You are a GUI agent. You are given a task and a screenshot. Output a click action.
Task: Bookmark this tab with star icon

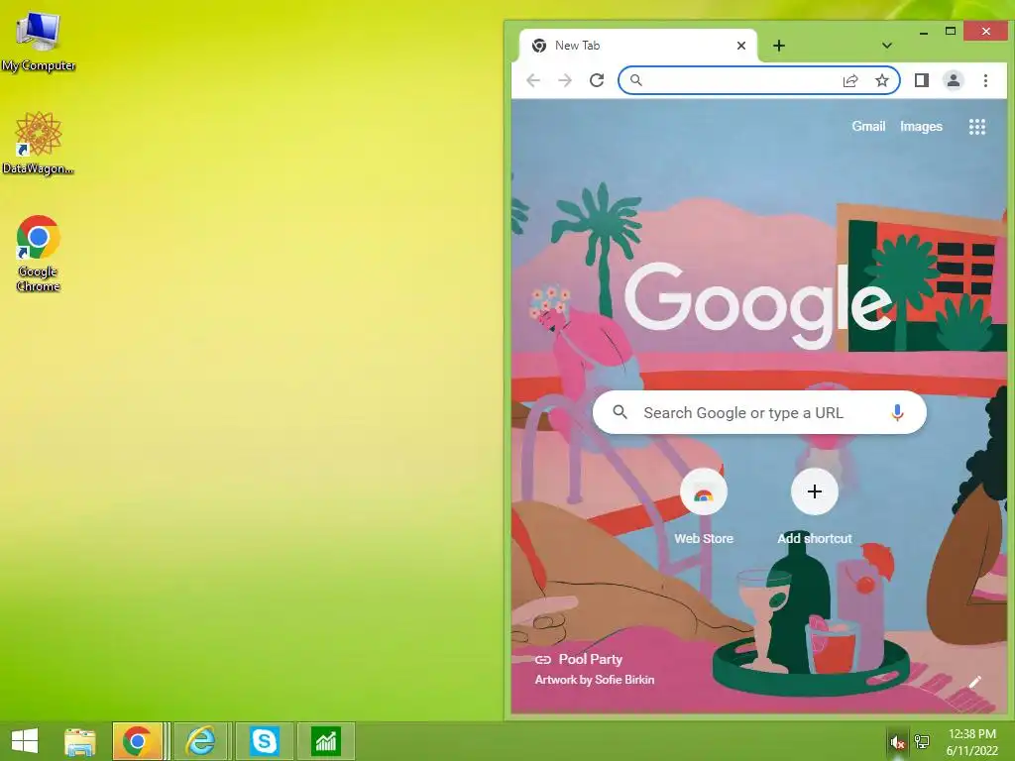881,80
